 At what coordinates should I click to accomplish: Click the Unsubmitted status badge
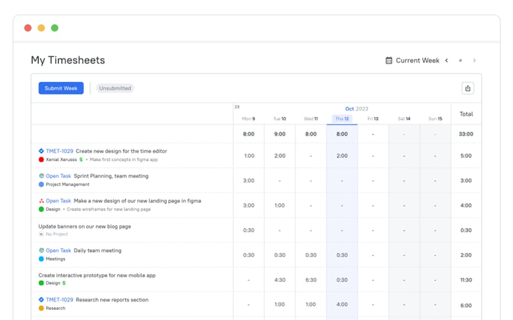click(115, 88)
